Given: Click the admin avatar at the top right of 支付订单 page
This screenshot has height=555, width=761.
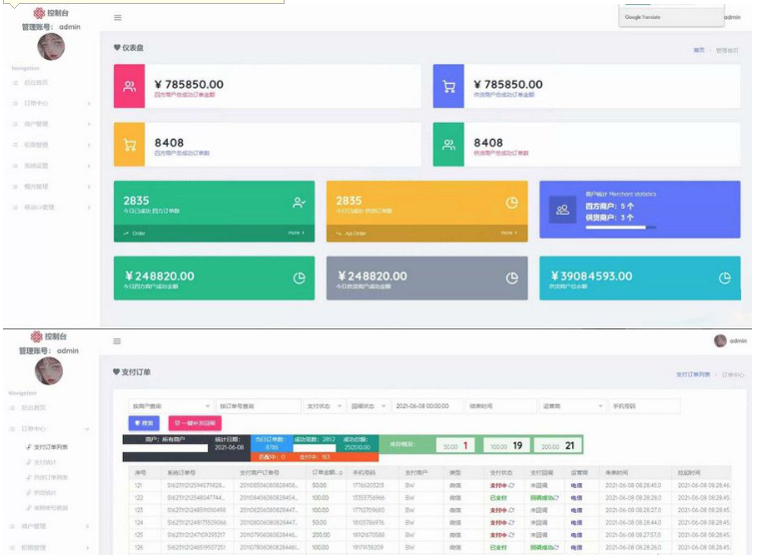Looking at the screenshot, I should click(720, 341).
